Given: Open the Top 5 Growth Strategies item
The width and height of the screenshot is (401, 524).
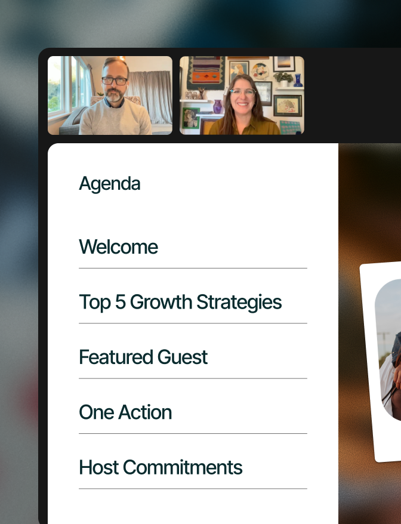Looking at the screenshot, I should [180, 302].
